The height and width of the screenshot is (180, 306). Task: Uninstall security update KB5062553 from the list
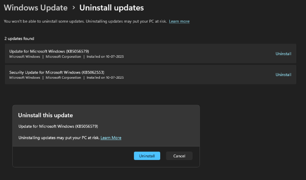click(x=283, y=75)
